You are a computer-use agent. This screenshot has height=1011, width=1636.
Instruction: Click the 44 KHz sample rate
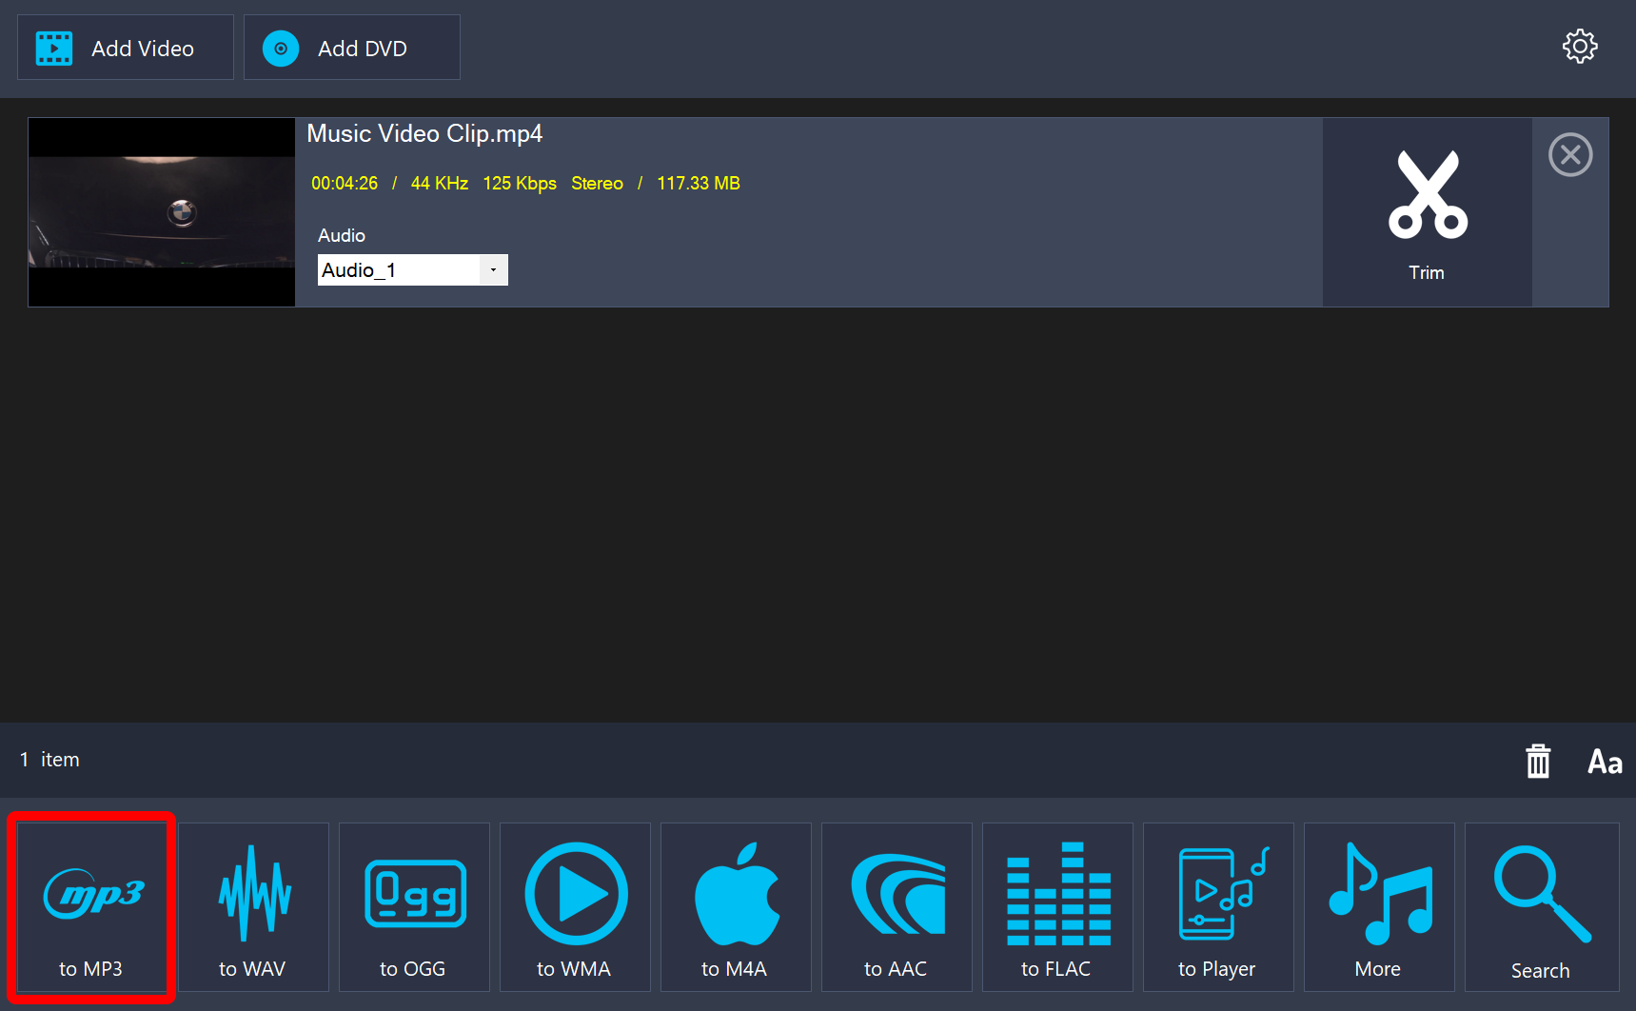[x=440, y=183]
